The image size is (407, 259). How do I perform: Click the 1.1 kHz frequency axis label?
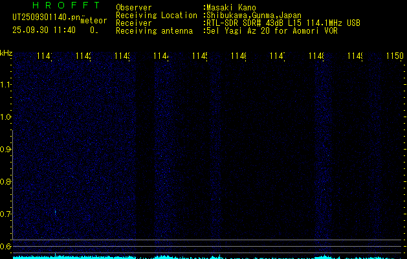pyautogui.click(x=5, y=85)
